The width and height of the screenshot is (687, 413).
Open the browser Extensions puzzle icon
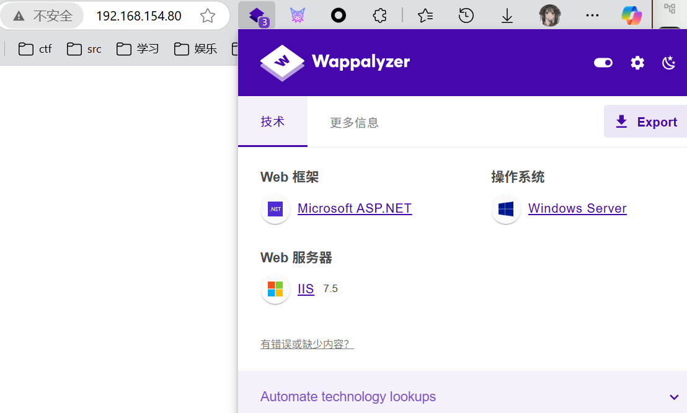pyautogui.click(x=379, y=16)
